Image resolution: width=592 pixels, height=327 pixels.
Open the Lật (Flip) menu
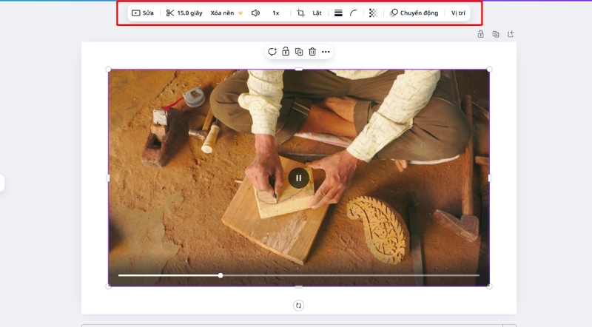(x=317, y=13)
